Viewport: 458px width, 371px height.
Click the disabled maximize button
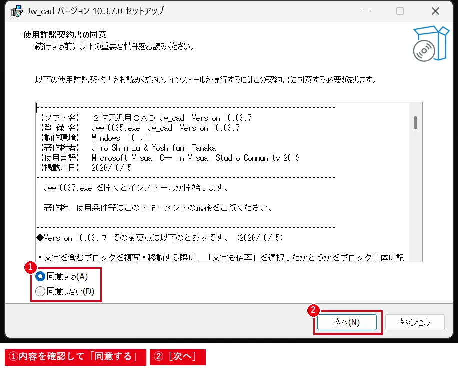click(x=400, y=11)
